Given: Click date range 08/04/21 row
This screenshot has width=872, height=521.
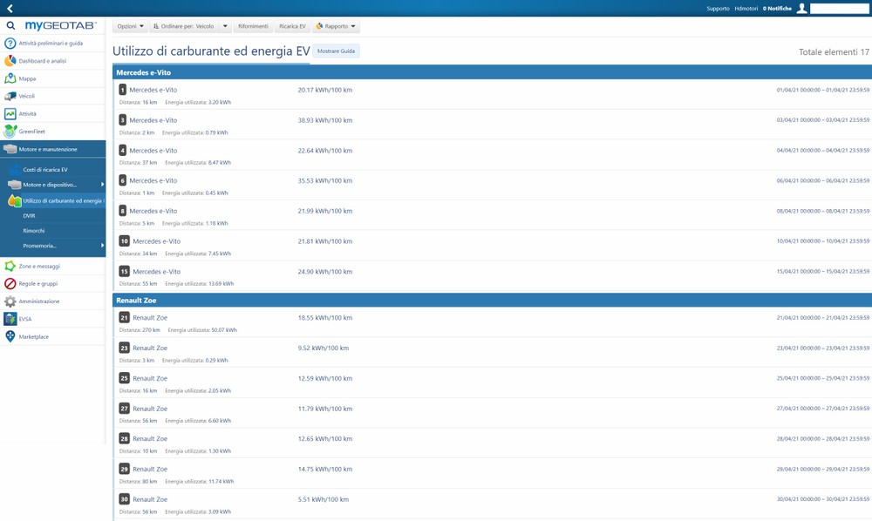Looking at the screenshot, I should tap(822, 211).
